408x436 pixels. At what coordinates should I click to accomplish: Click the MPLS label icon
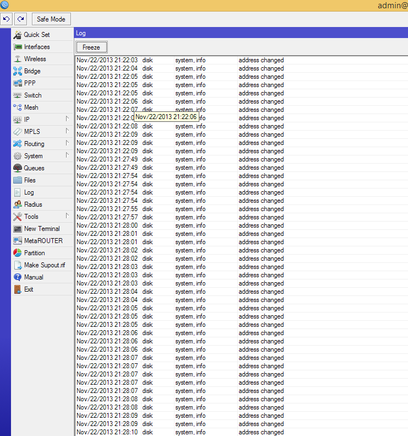pos(18,132)
